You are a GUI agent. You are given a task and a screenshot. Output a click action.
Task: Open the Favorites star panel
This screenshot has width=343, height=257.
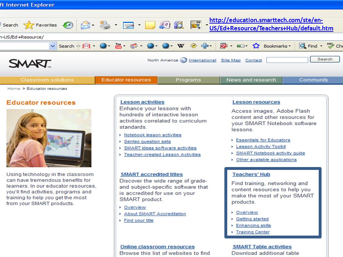pyautogui.click(x=40, y=25)
